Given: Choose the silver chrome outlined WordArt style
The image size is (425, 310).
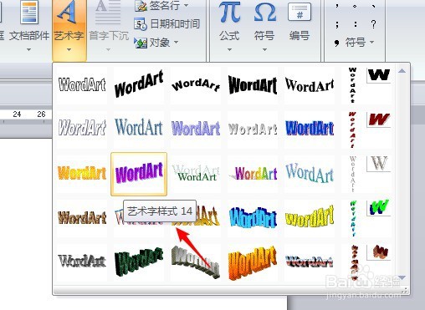Looking at the screenshot, I should (x=82, y=262).
